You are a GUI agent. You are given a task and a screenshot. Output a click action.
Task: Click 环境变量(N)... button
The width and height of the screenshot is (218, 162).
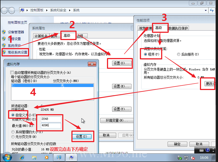117,120
